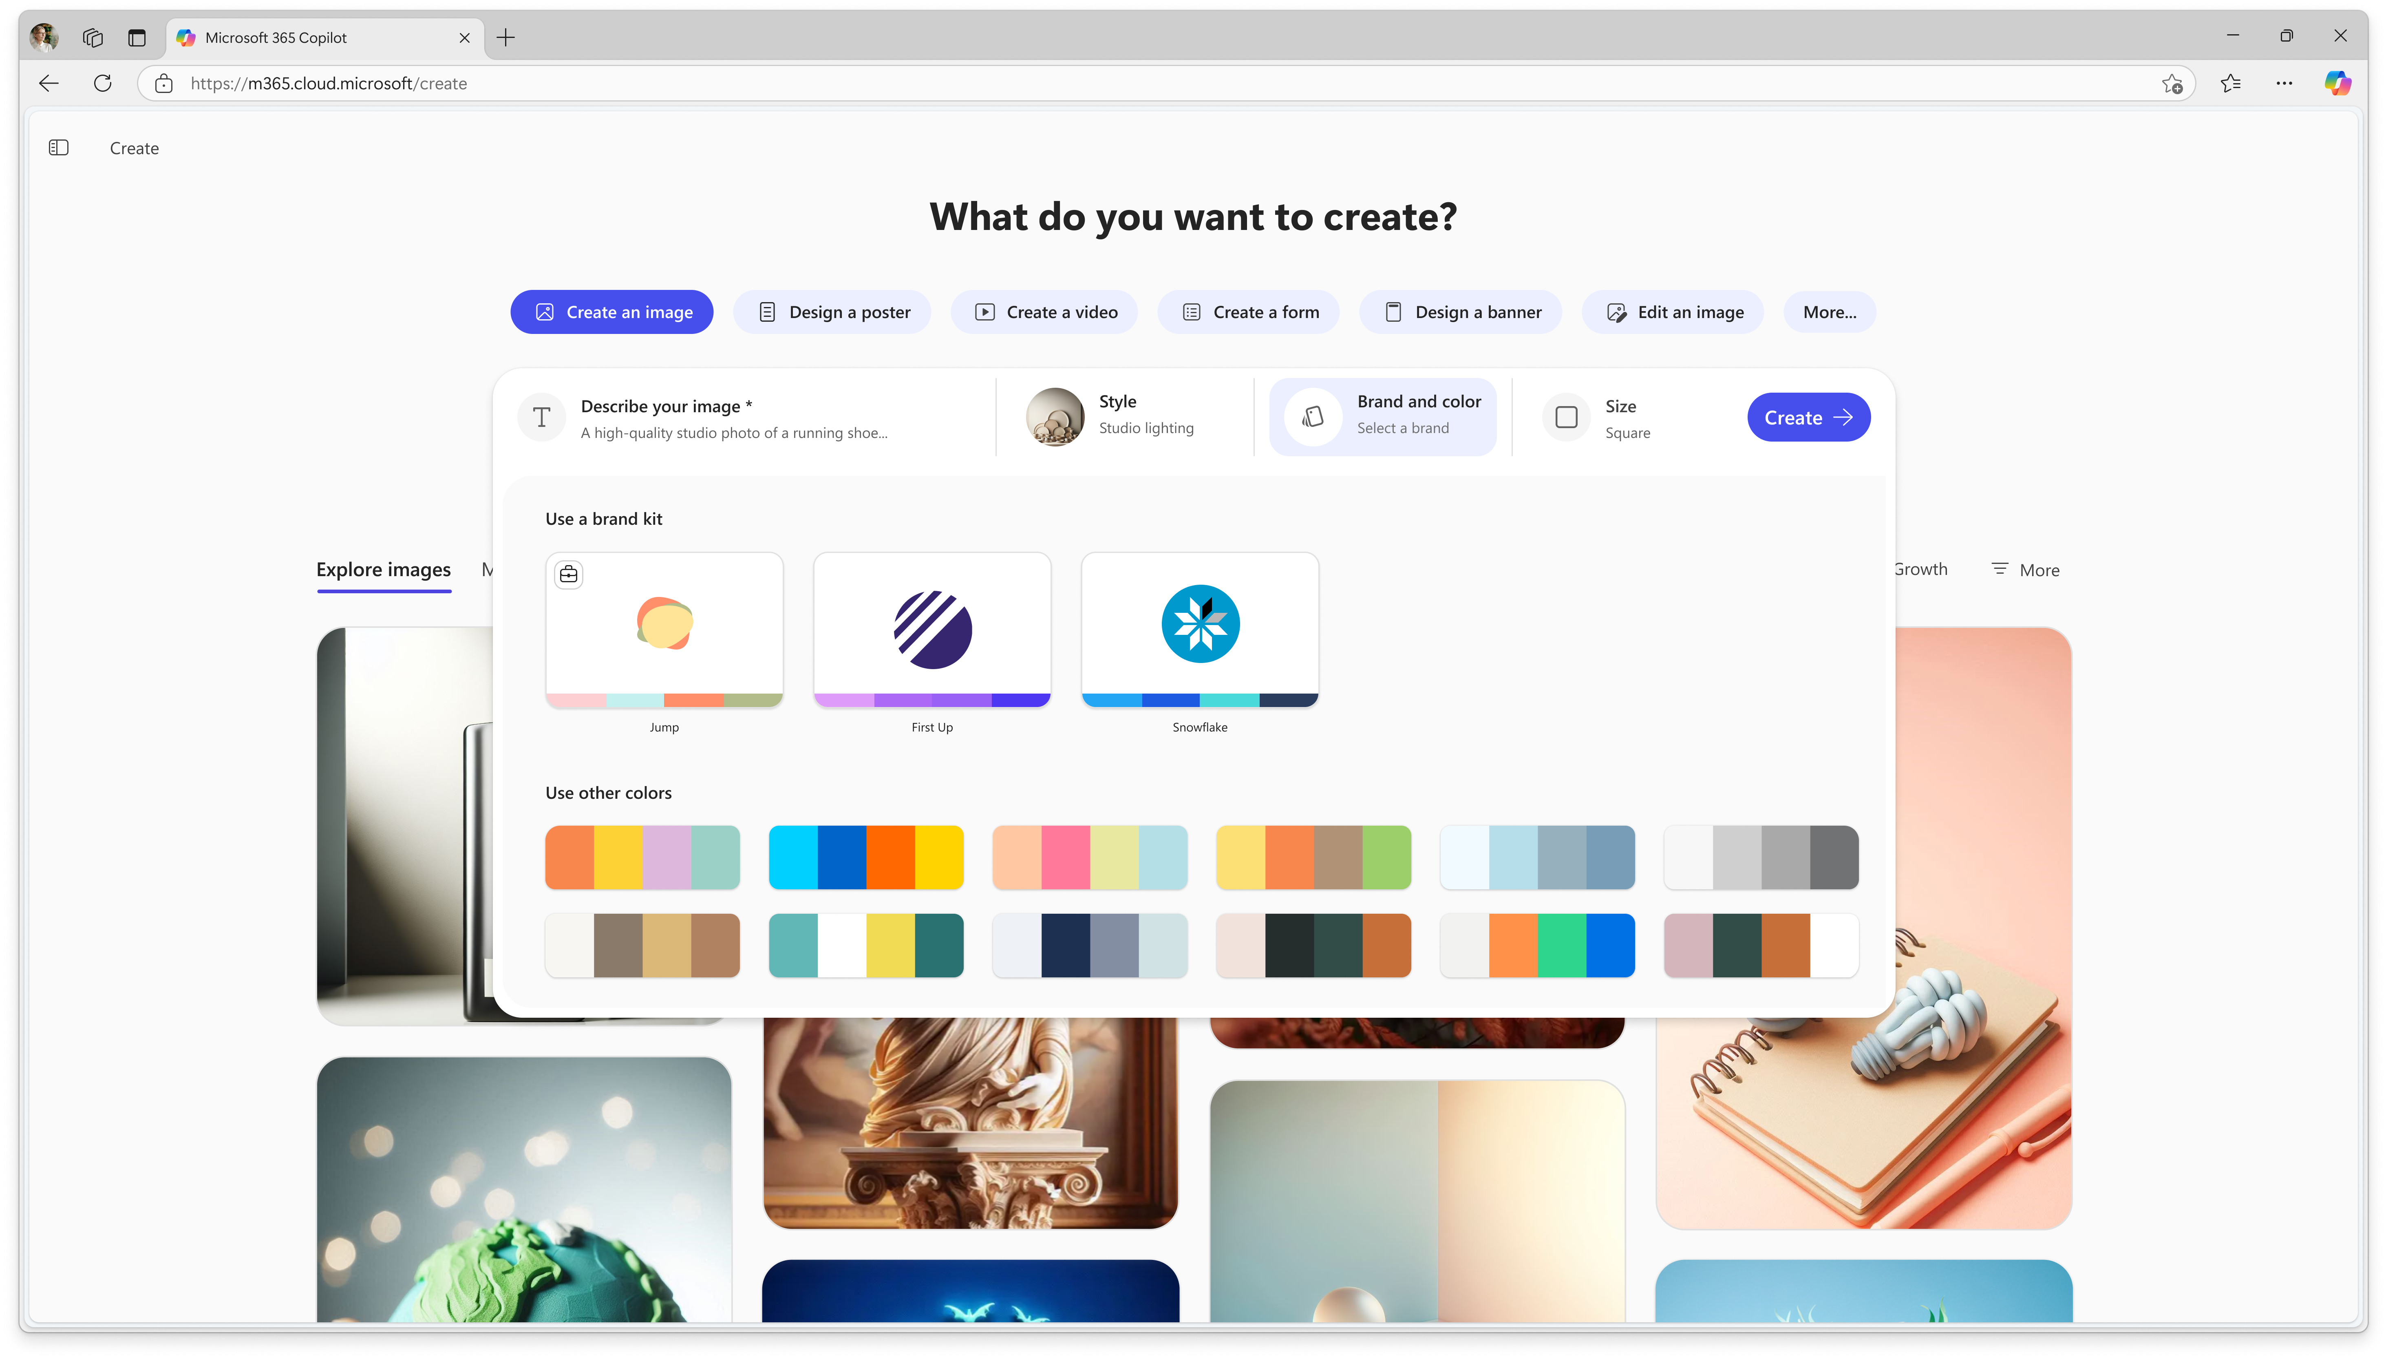Click the Create breadcrumb label
The width and height of the screenshot is (2386, 1359).
coord(135,148)
